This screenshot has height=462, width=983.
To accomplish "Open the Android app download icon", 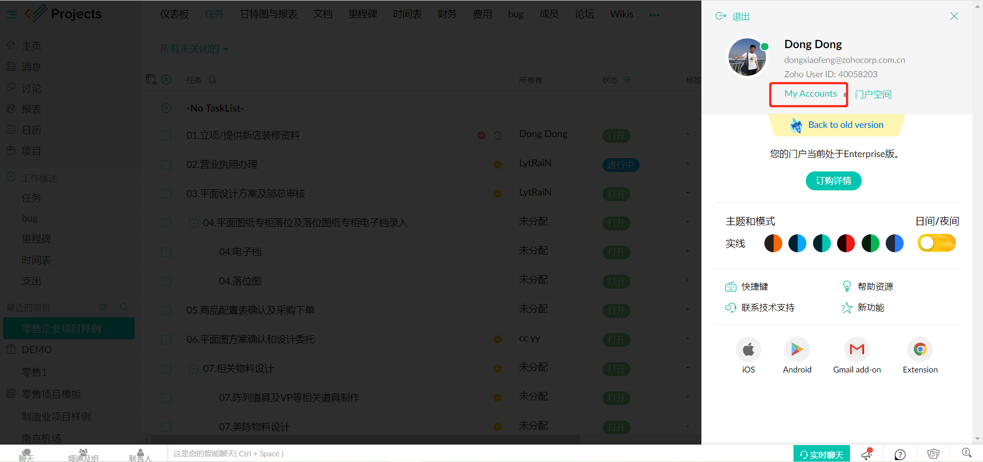I will point(797,349).
